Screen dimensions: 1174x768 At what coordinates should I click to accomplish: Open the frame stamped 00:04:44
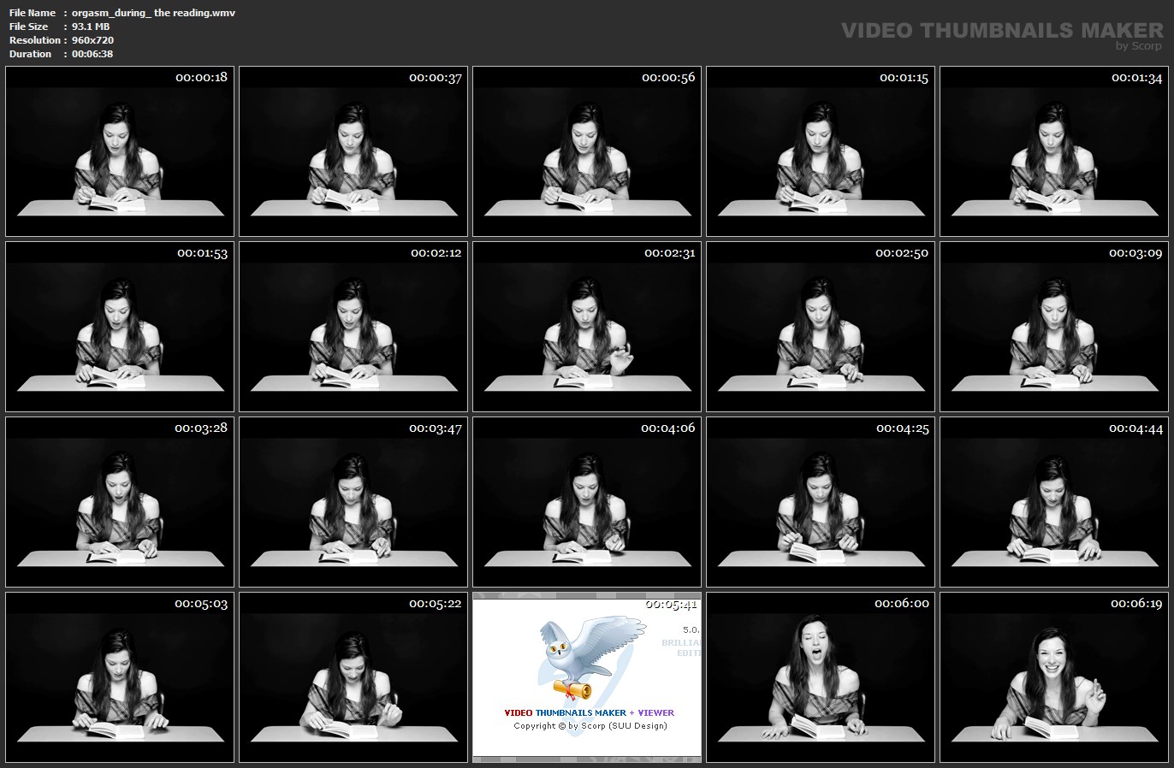point(1054,502)
